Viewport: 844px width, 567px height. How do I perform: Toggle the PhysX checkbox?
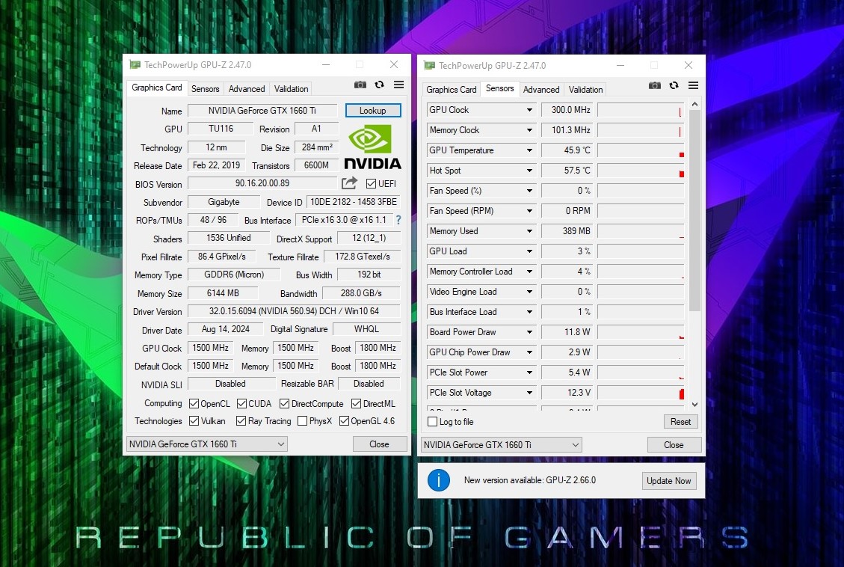tap(303, 420)
